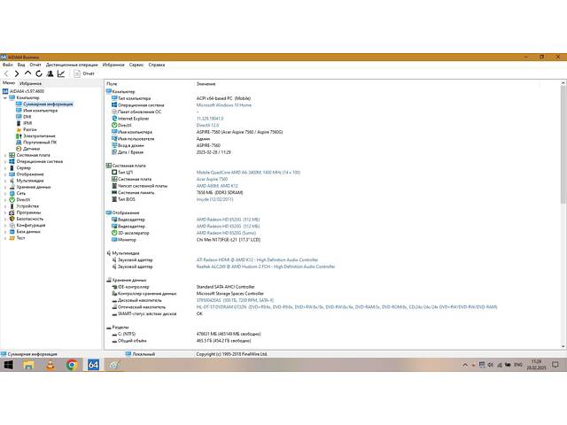Switch to the Меню tab in left pane
Screen dimensions: 567x425
pyautogui.click(x=9, y=83)
